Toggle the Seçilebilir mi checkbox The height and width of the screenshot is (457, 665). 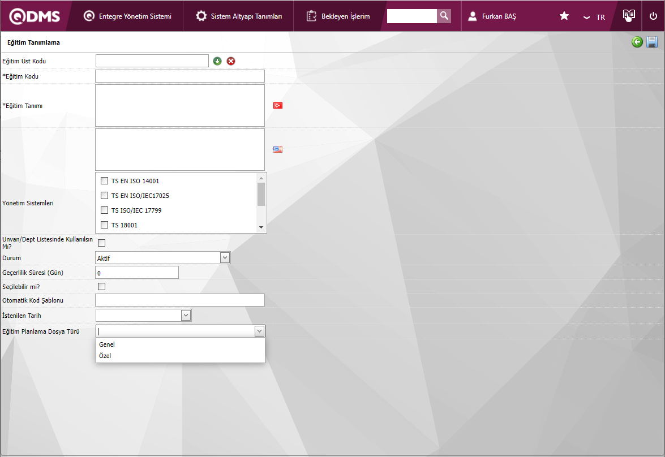point(102,287)
